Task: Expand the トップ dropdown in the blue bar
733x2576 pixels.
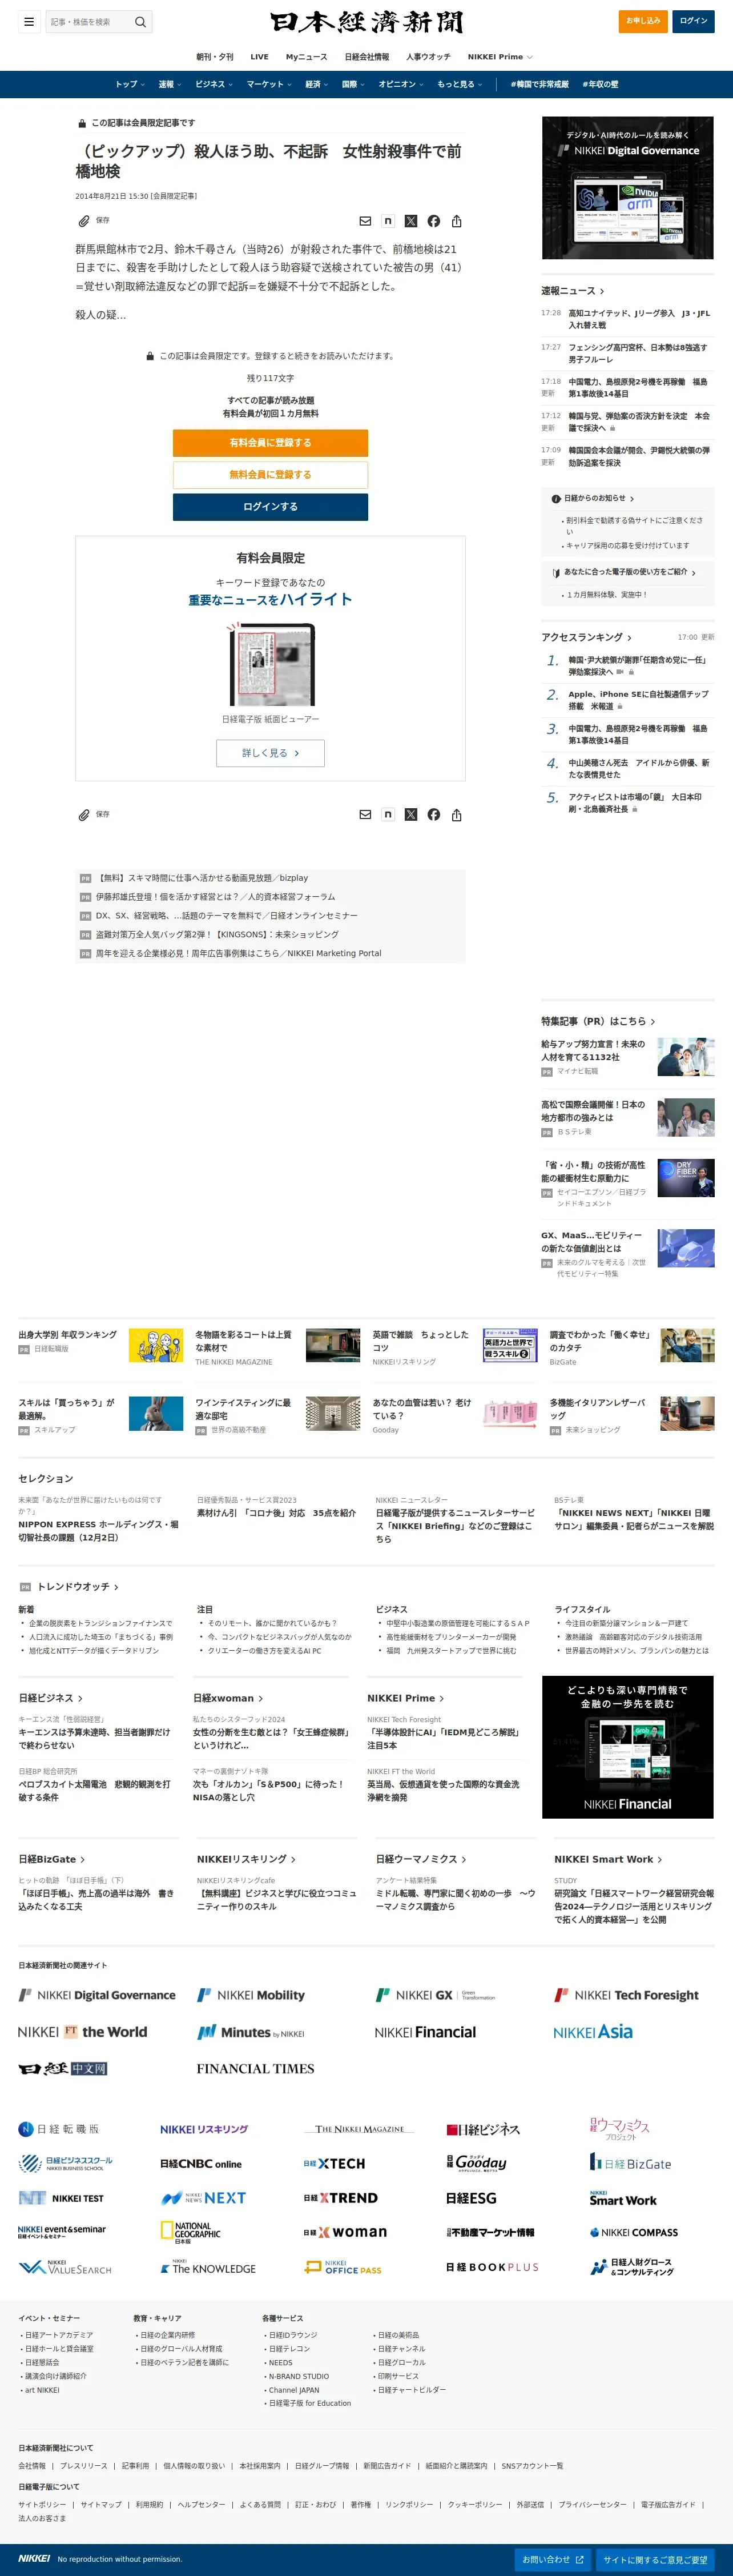Action: coord(130,84)
